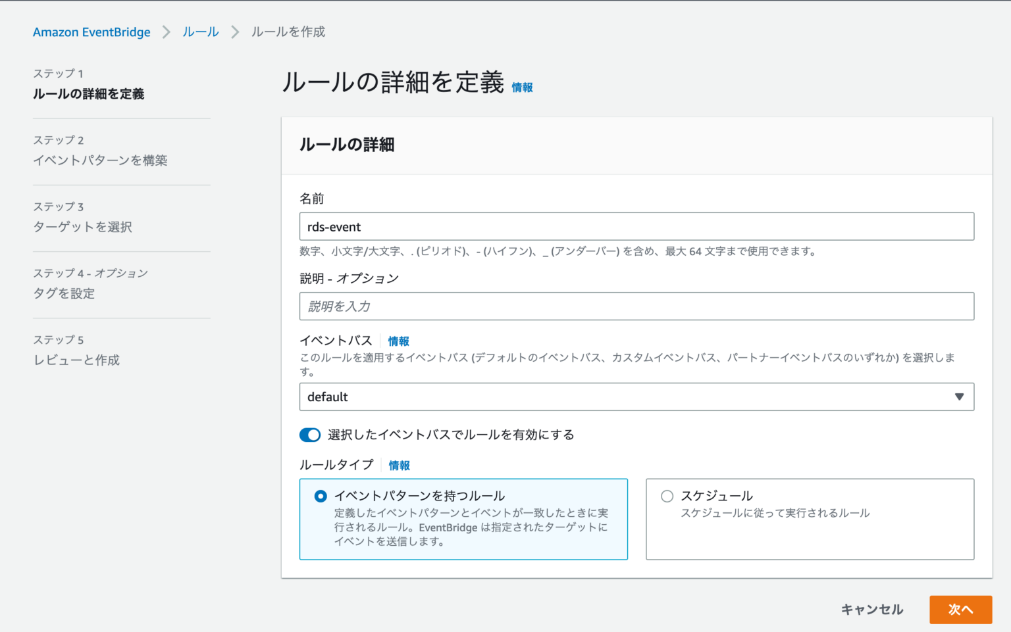Select the スケジュール rule type

pos(667,496)
